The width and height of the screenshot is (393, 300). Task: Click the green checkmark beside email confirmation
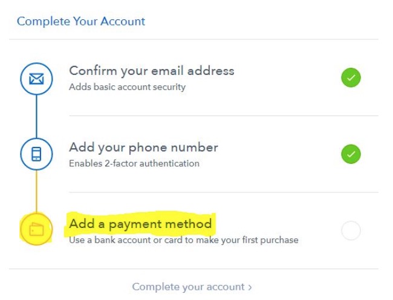click(351, 77)
